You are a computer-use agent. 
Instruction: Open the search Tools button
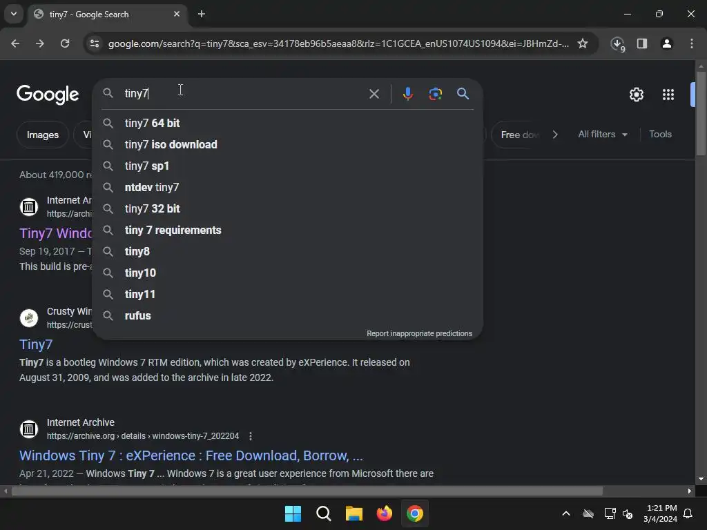(x=660, y=135)
